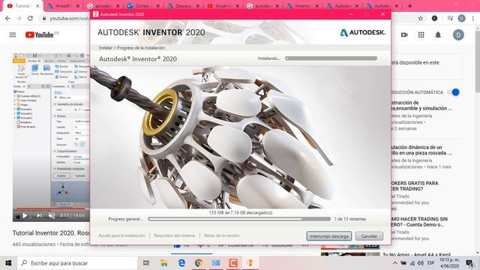Open Microsoft Edge from taskbar
The width and height of the screenshot is (480, 270).
coord(181,263)
